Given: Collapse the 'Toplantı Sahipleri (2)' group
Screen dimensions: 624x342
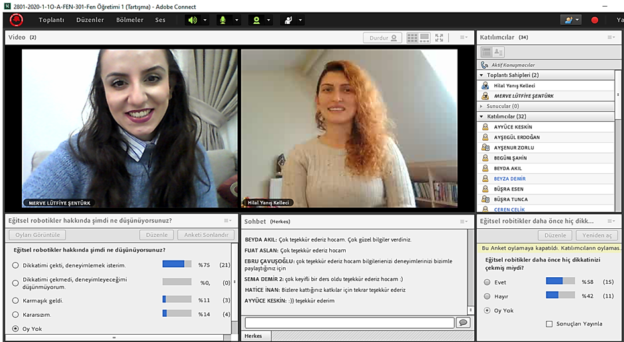Looking at the screenshot, I should pos(482,75).
